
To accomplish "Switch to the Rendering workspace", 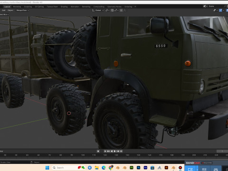I will [86, 7].
